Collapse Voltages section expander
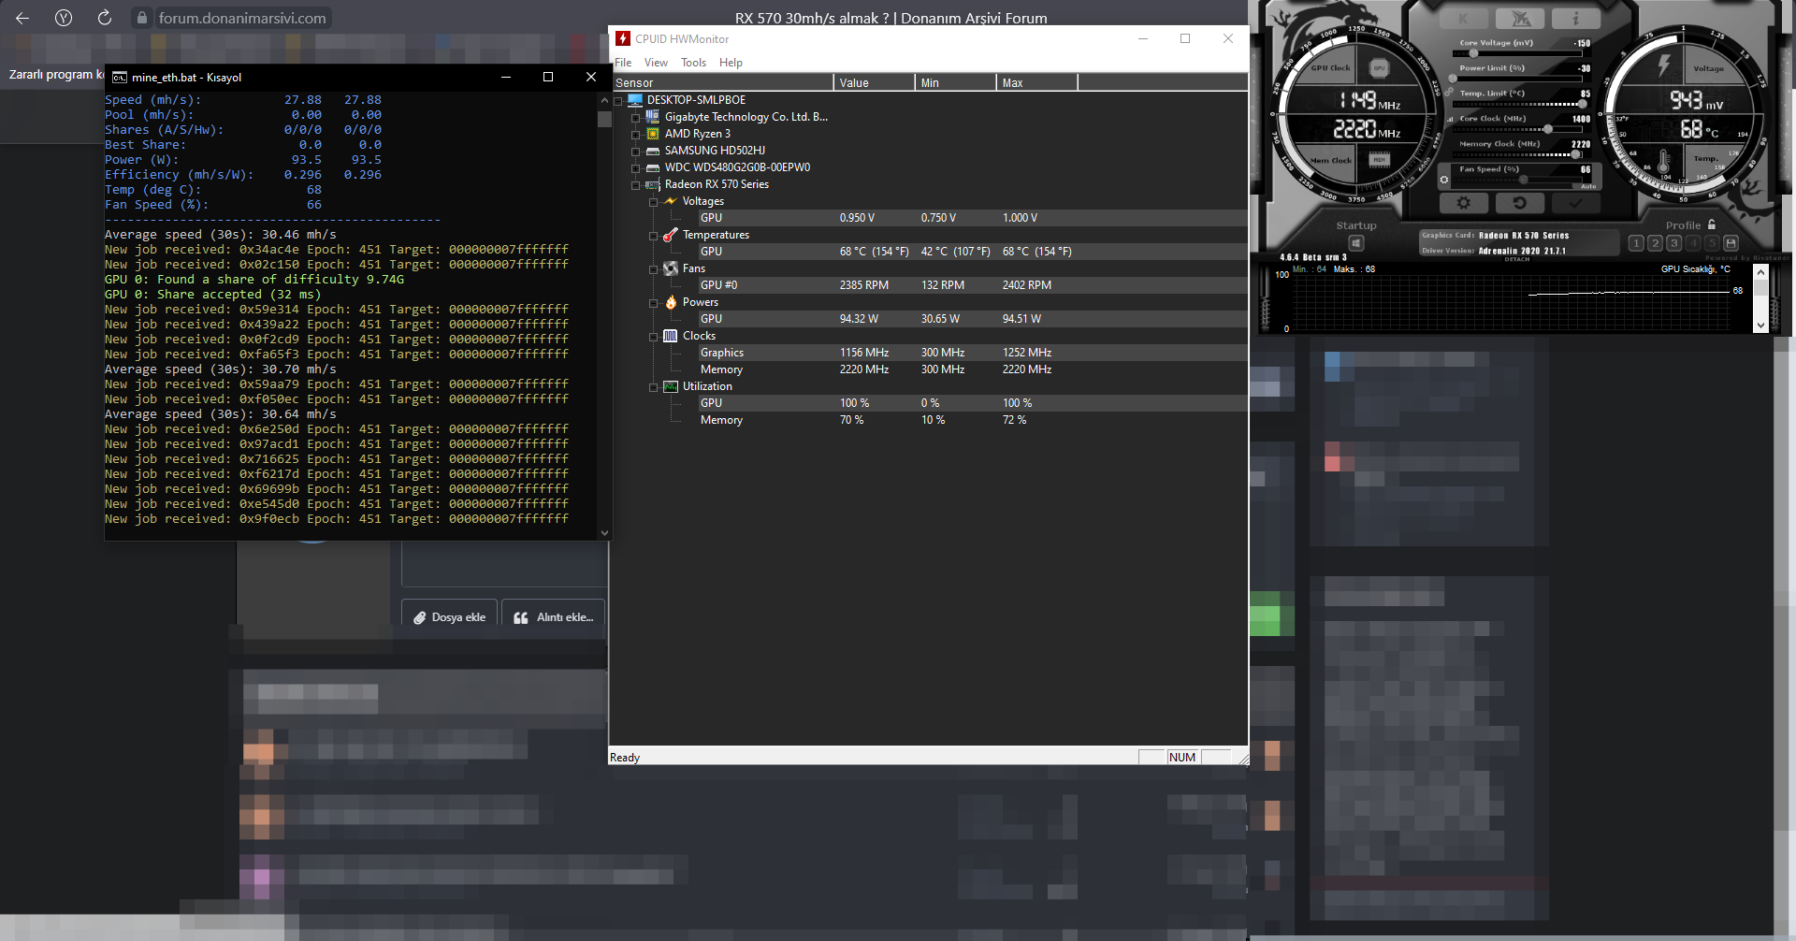Screen dimensions: 1796x941 pyautogui.click(x=653, y=202)
